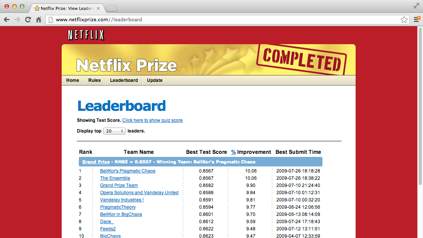This screenshot has height=238, width=423.
Task: Close the Netflix Prize tab
Action: (98, 8)
